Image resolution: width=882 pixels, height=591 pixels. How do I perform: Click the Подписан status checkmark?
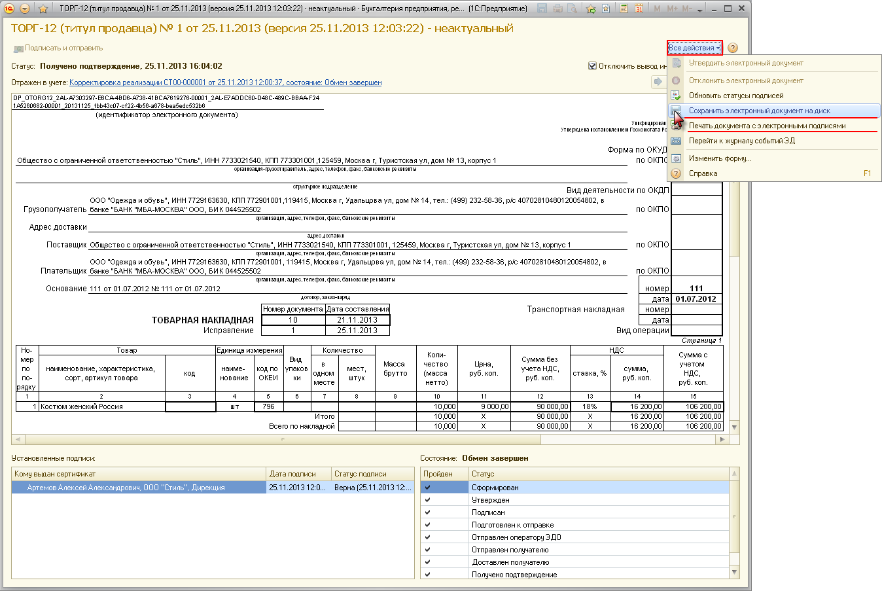tap(428, 512)
